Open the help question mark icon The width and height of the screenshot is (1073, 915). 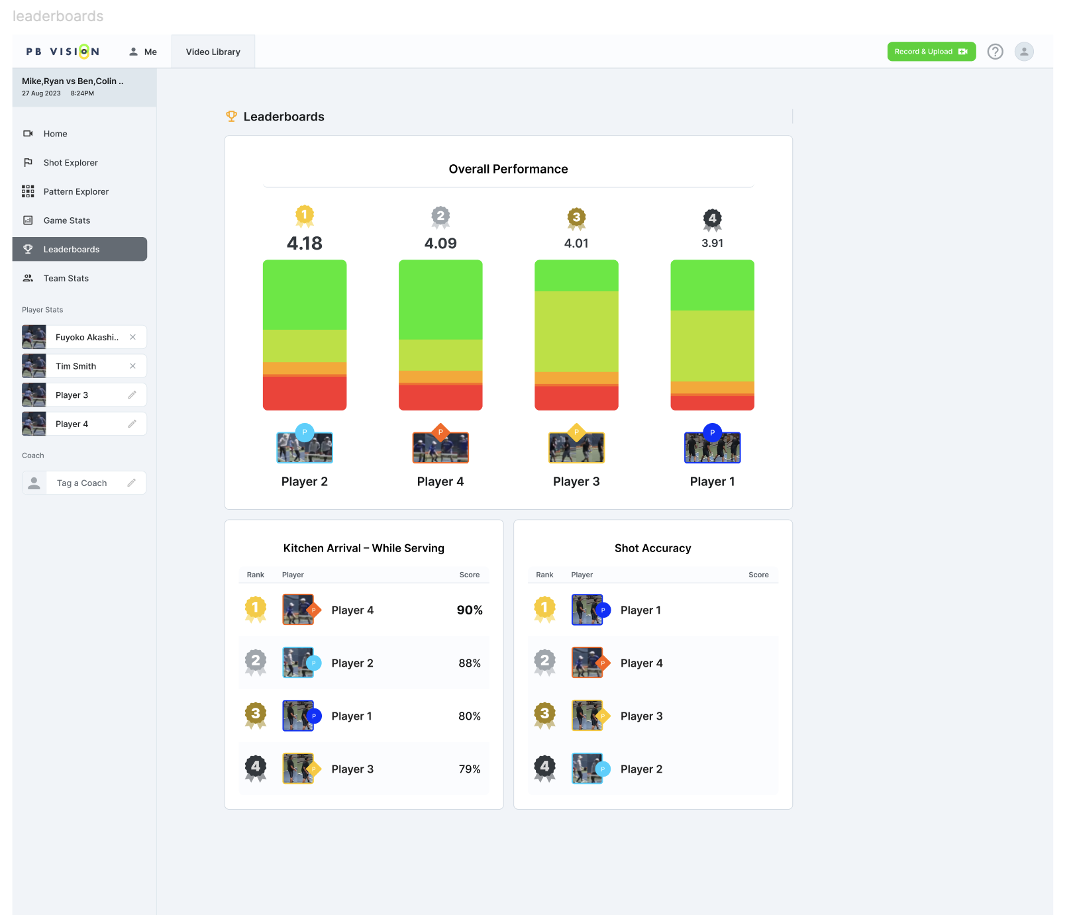[995, 52]
